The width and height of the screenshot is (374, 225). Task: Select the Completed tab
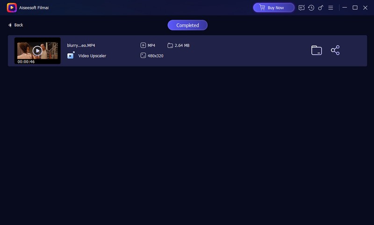point(187,25)
